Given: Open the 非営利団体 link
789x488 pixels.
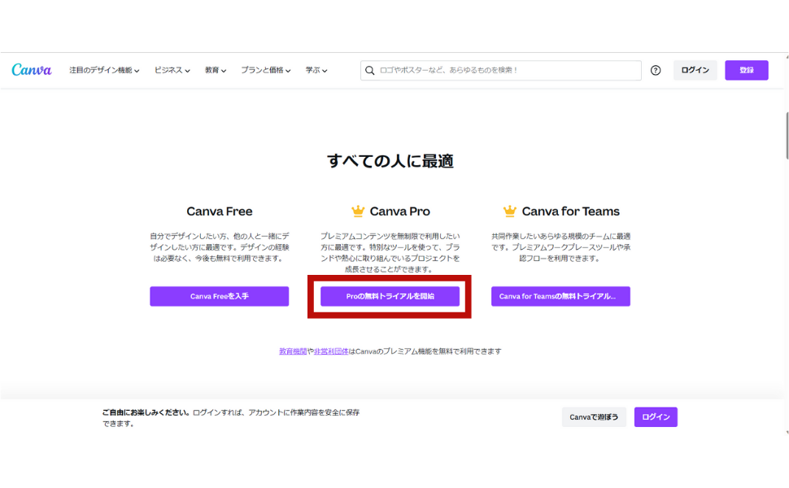Looking at the screenshot, I should [331, 351].
